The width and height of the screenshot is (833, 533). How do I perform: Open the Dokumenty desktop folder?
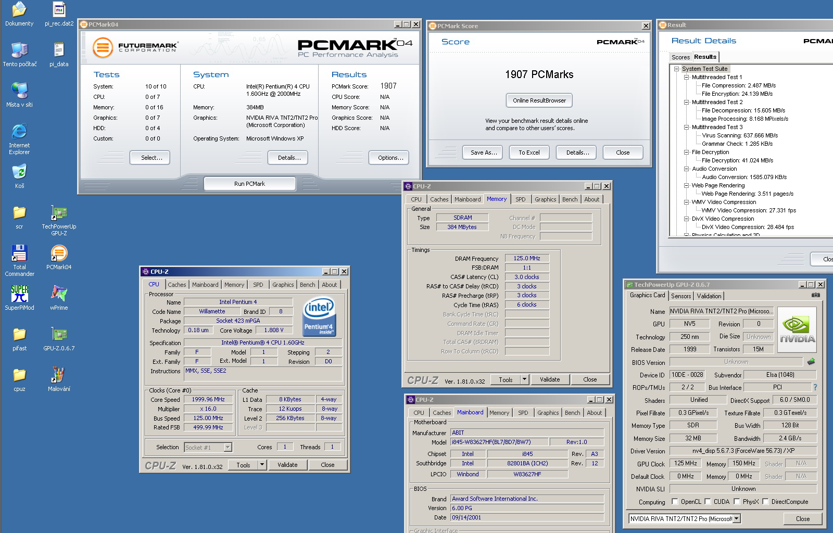click(19, 14)
